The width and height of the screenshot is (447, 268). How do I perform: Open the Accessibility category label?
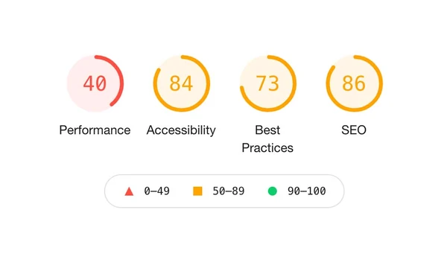click(x=181, y=130)
